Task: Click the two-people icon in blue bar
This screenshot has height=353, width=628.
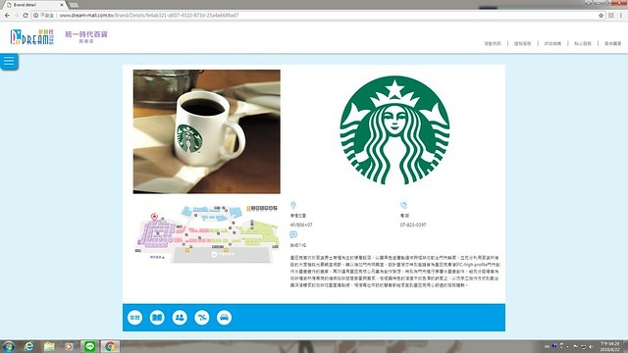Action: [180, 318]
